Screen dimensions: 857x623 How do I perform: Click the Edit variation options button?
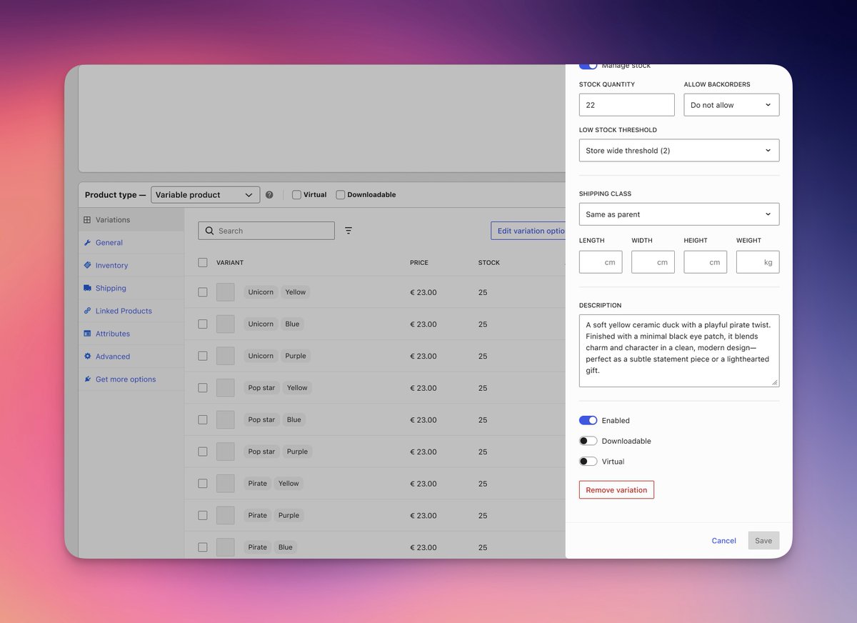(x=528, y=231)
